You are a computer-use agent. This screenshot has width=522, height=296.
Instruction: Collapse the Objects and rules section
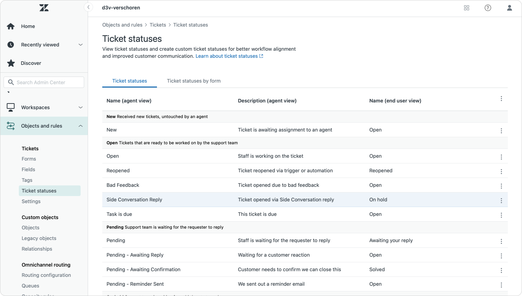click(x=81, y=126)
